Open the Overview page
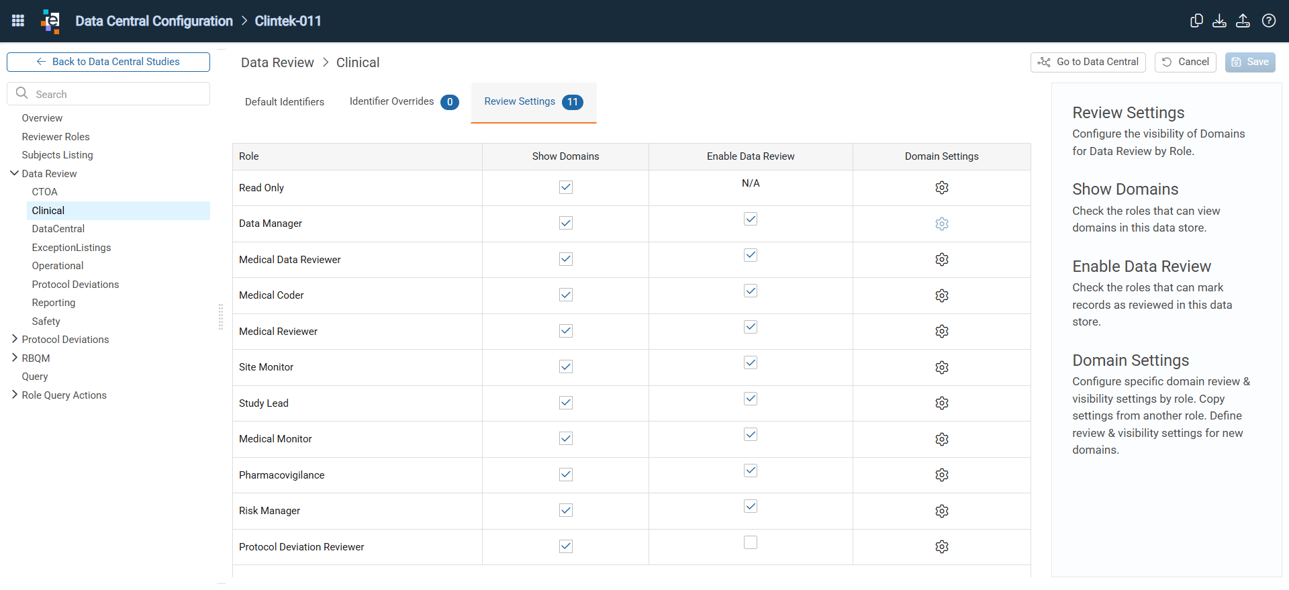 pos(42,118)
